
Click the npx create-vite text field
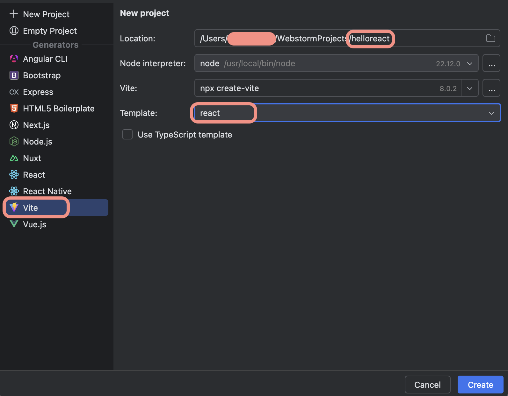point(328,88)
